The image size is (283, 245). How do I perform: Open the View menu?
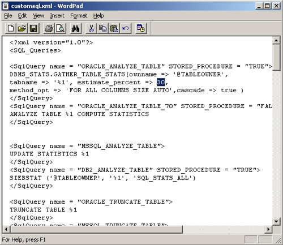coord(38,16)
